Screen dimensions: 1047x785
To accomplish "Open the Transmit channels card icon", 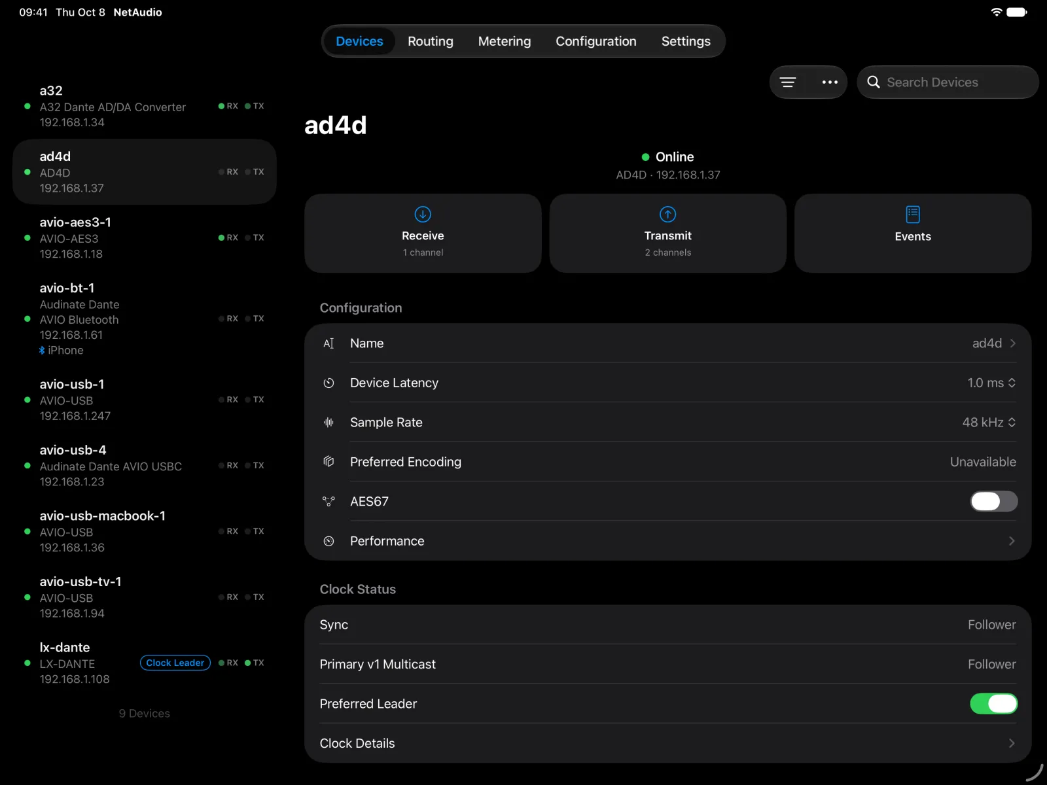I will [667, 214].
